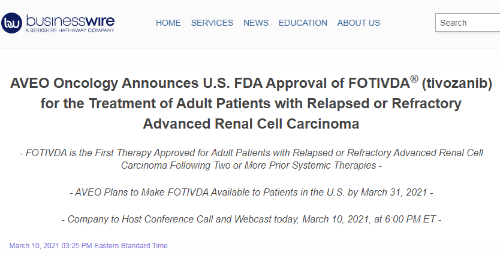500x256 pixels.
Task: Click the AVEO Oncology headline's first line
Action: (251, 83)
